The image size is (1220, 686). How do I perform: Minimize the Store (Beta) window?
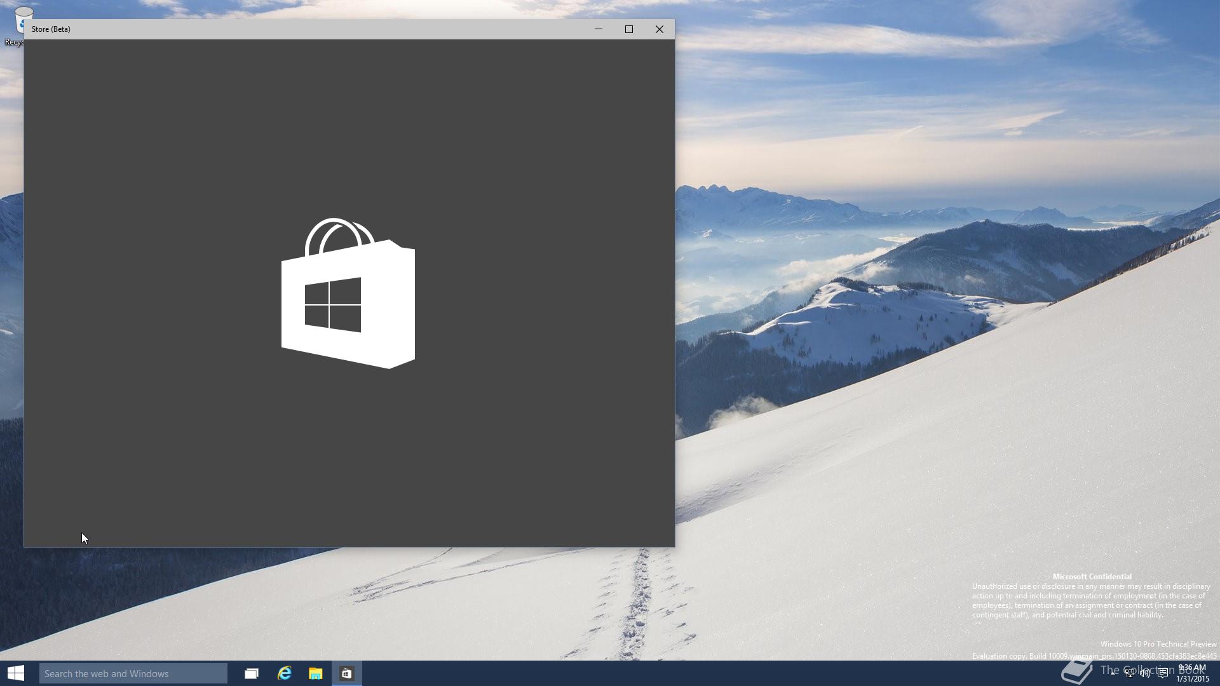(599, 29)
